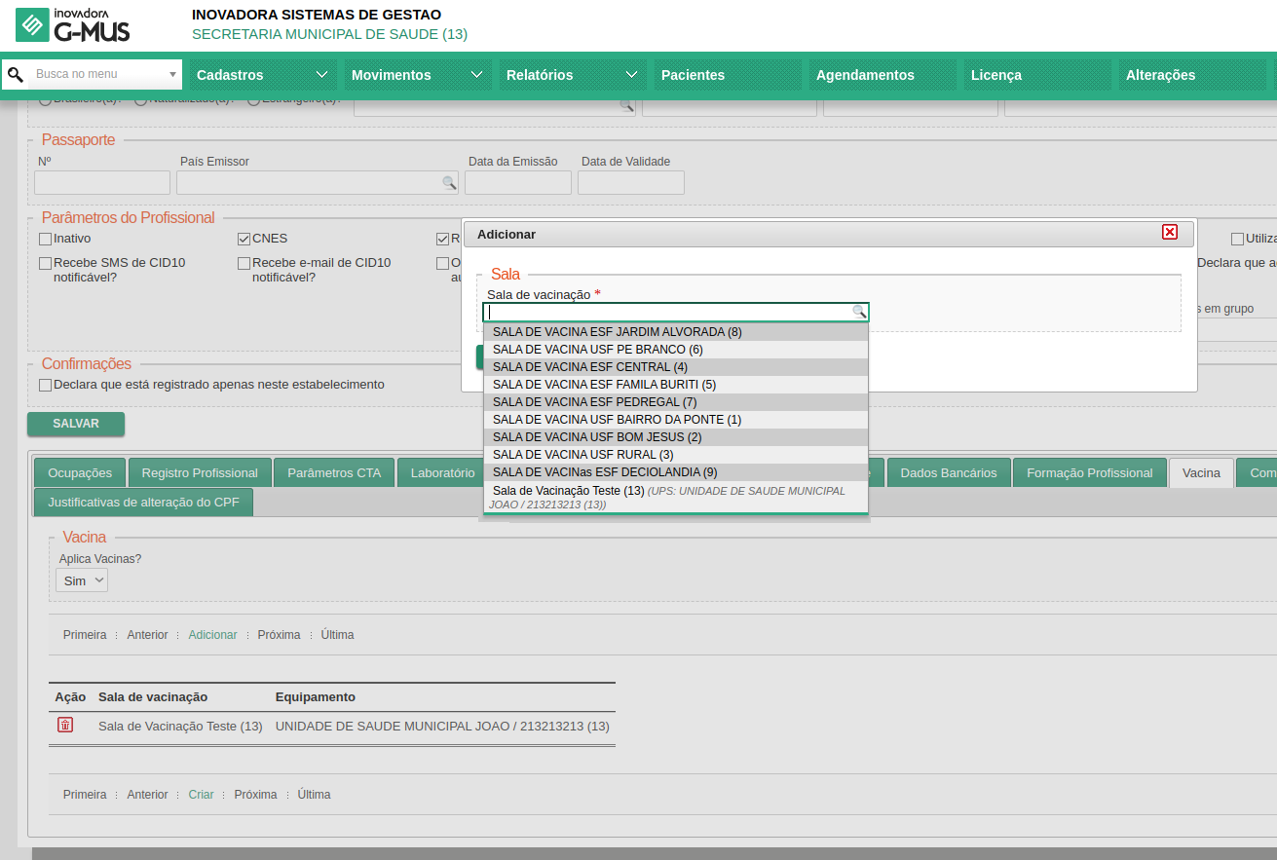
Task: Open the Dados Bancários tab
Action: (x=949, y=473)
